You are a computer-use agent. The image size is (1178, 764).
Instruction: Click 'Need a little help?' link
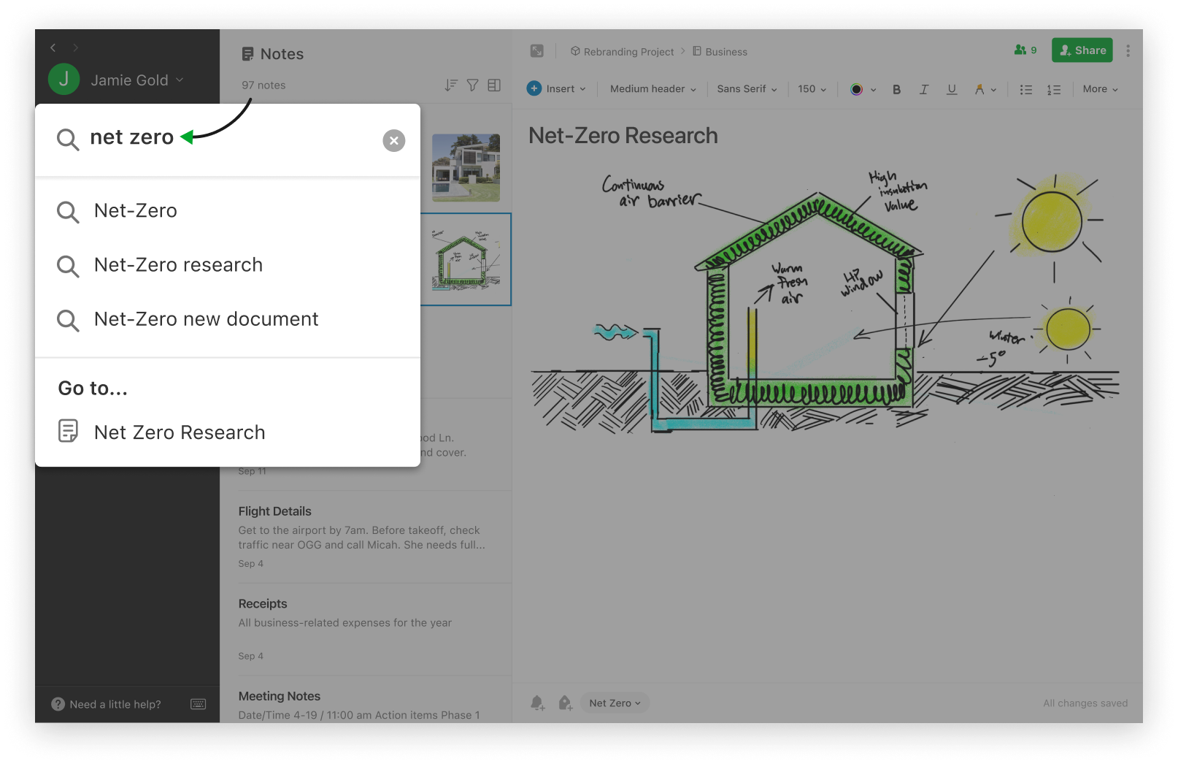point(107,704)
